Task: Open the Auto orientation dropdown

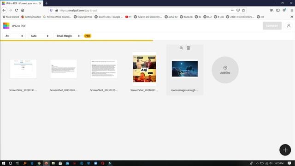Action: [x=40, y=36]
